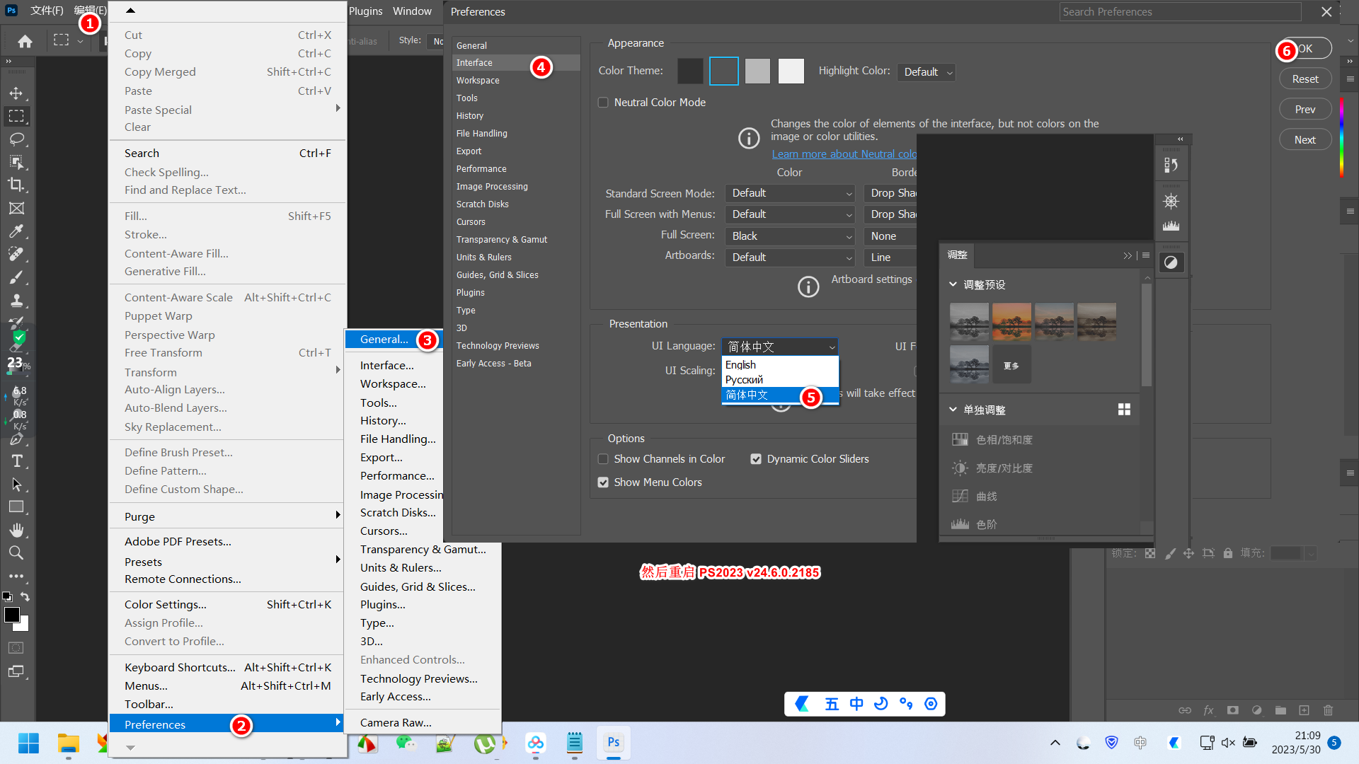Select the Rectangle shape tool
1359x764 pixels.
click(16, 507)
